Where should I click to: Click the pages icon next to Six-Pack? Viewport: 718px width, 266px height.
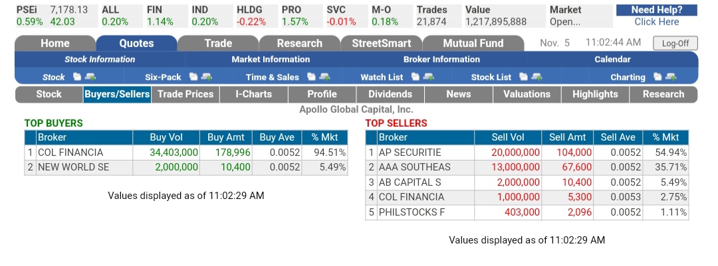tap(193, 77)
